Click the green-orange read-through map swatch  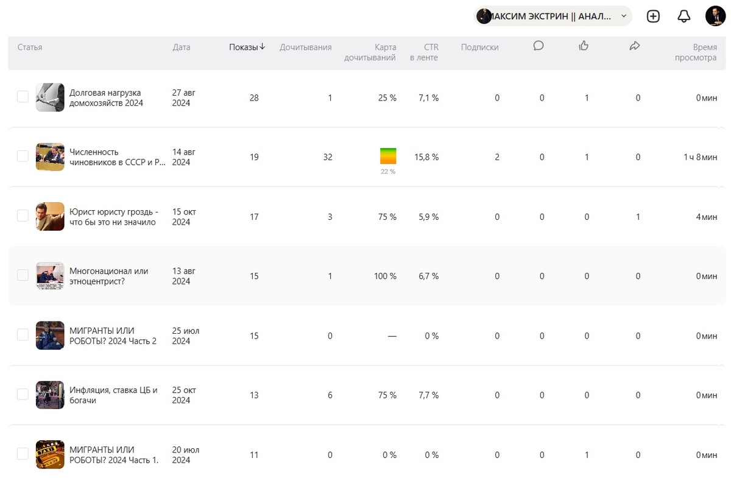pyautogui.click(x=388, y=156)
